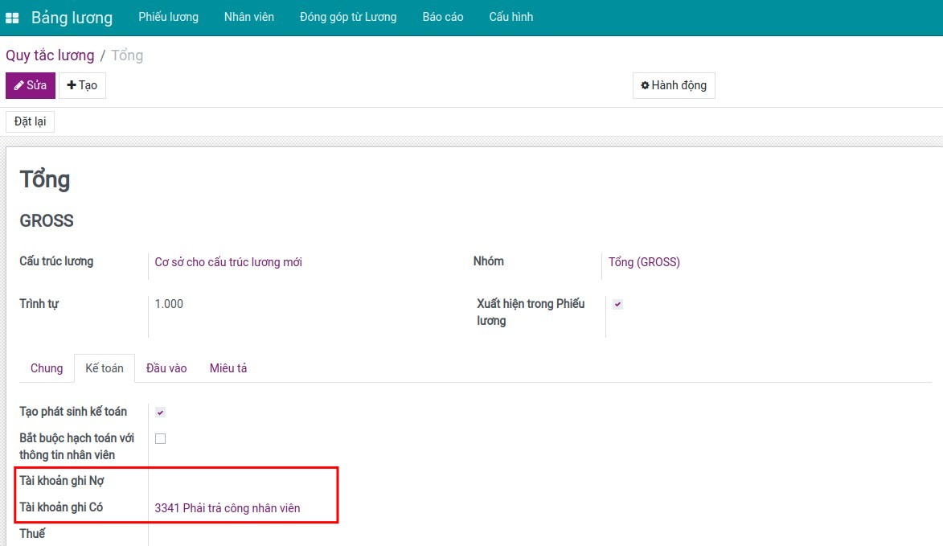
Task: Toggle Xuất hiện trong Phiếu lương checkbox
Action: (x=617, y=304)
